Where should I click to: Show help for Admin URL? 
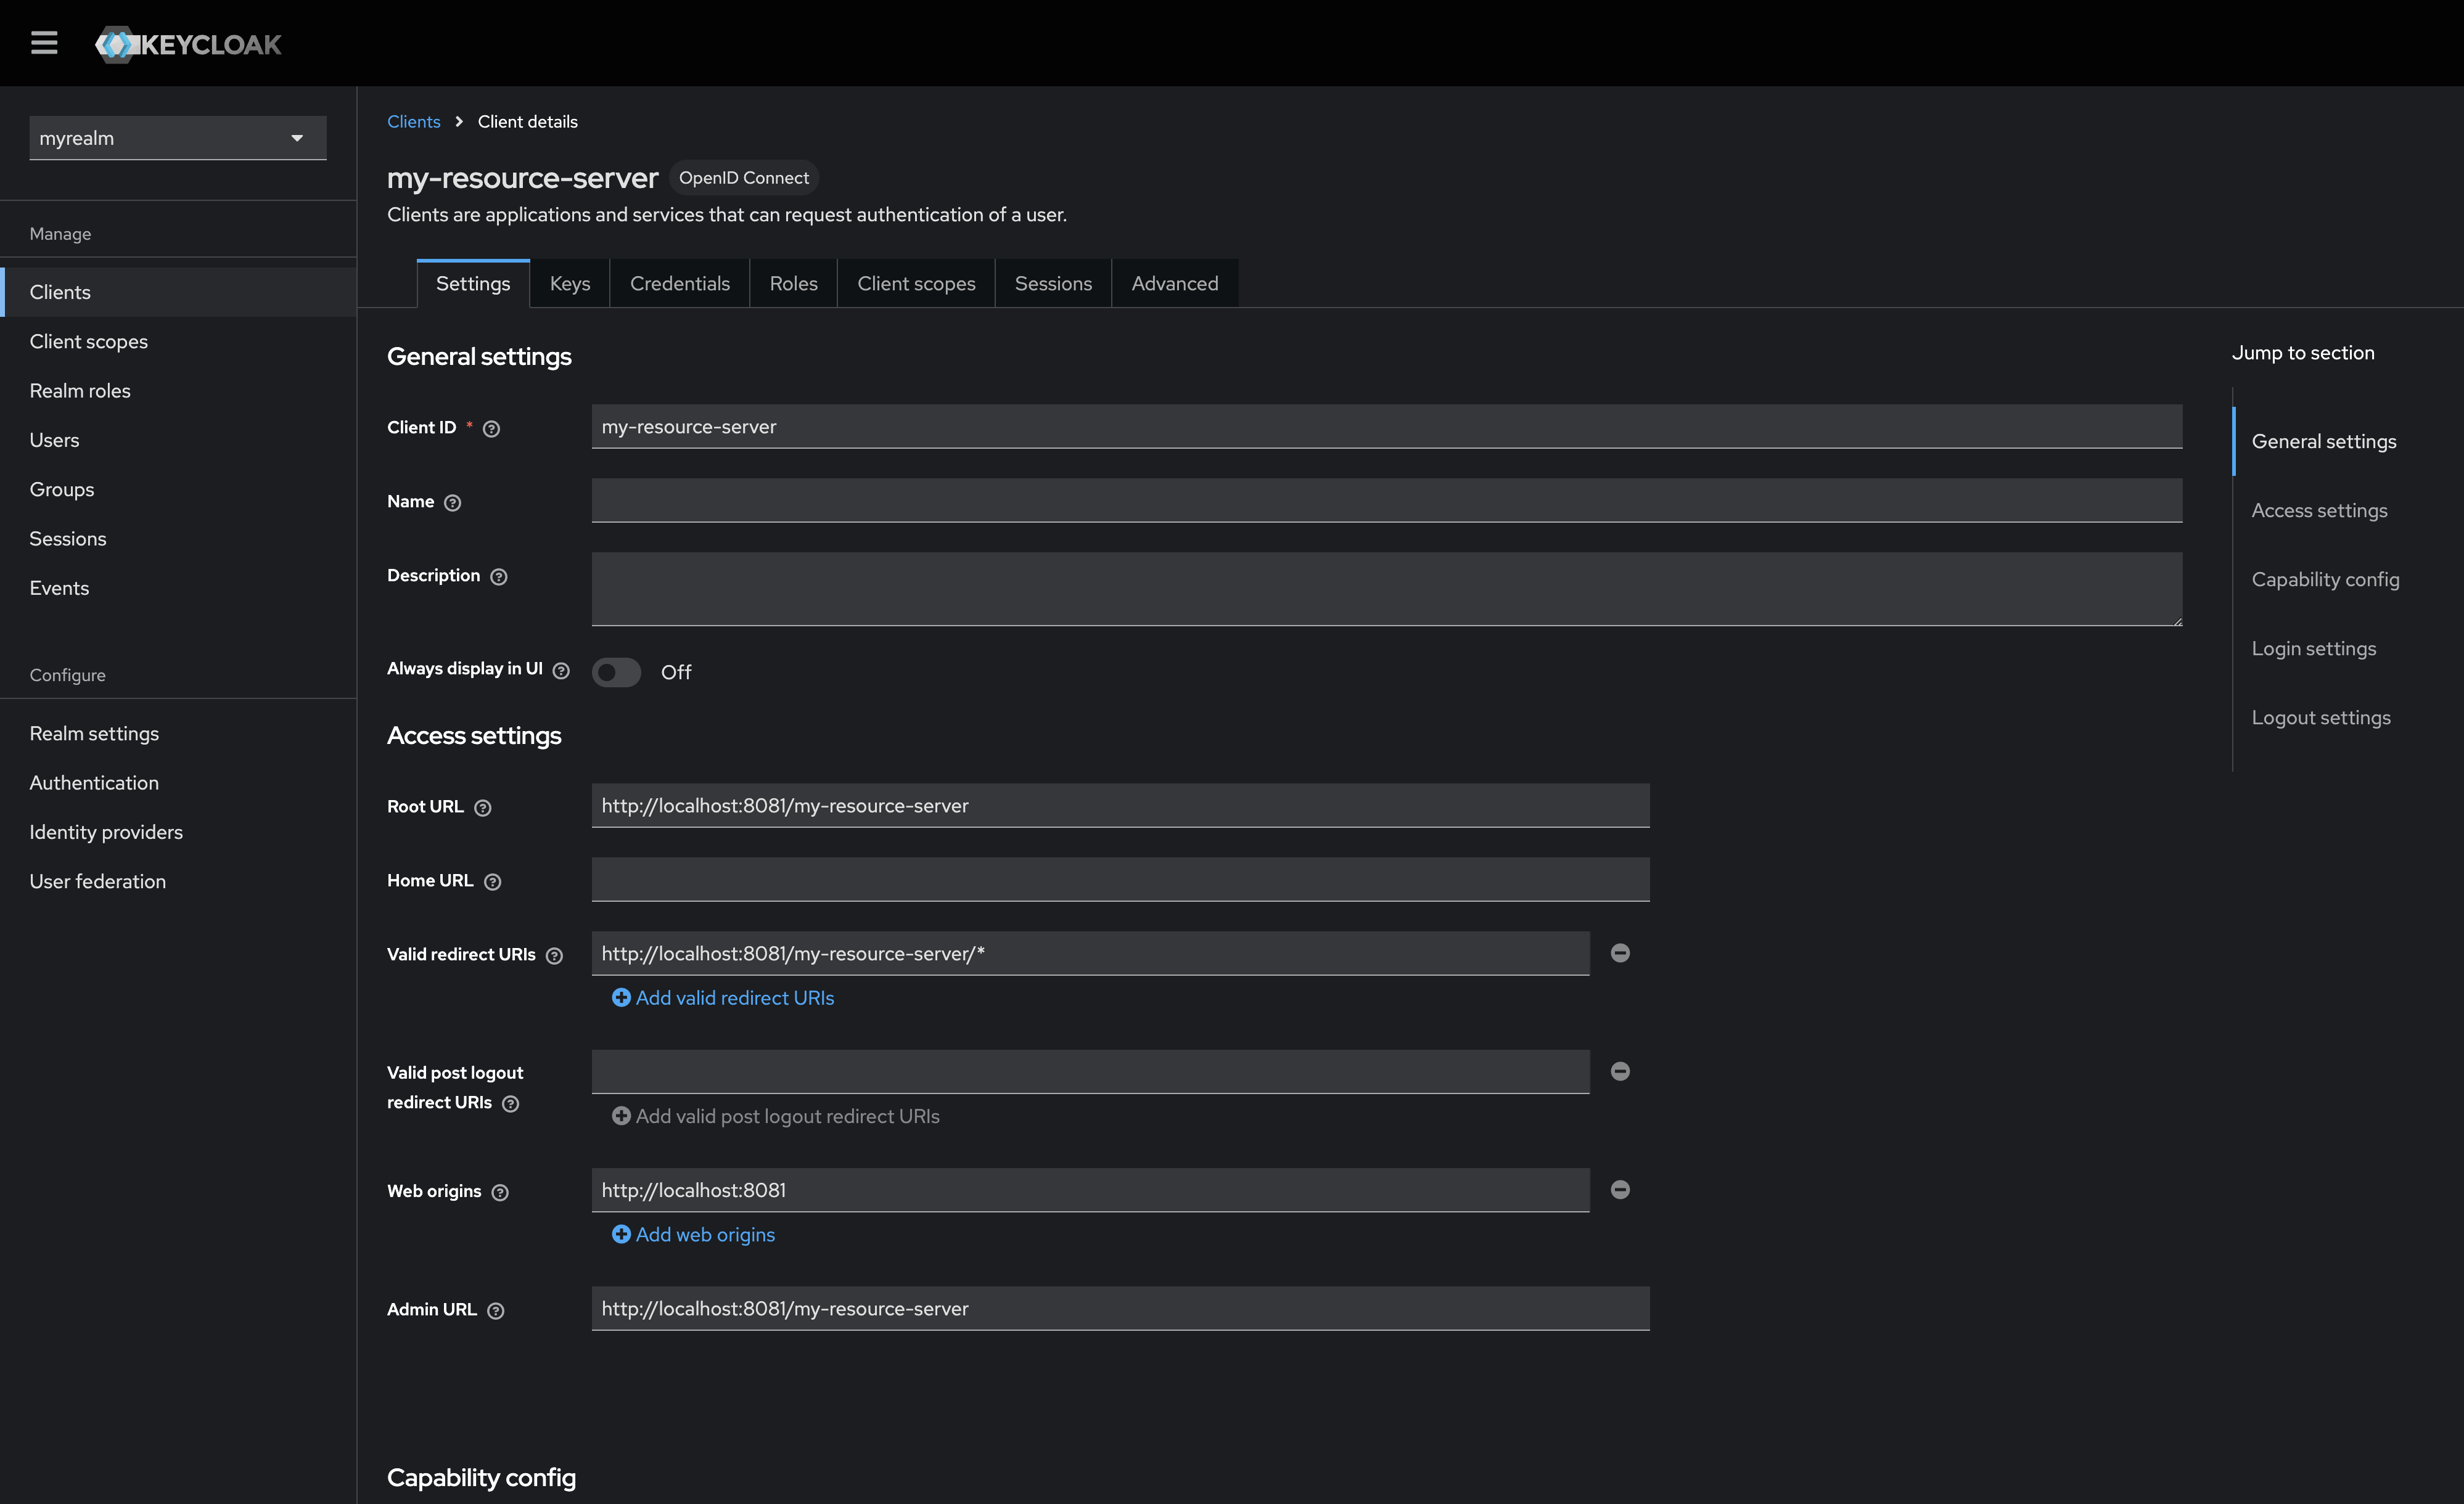495,1310
